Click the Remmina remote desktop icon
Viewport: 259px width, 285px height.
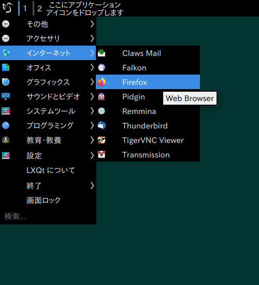click(102, 111)
